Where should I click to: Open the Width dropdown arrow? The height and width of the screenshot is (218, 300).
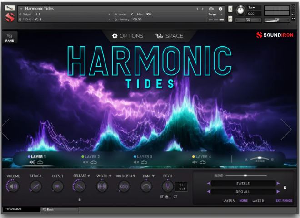pyautogui.click(x=110, y=176)
